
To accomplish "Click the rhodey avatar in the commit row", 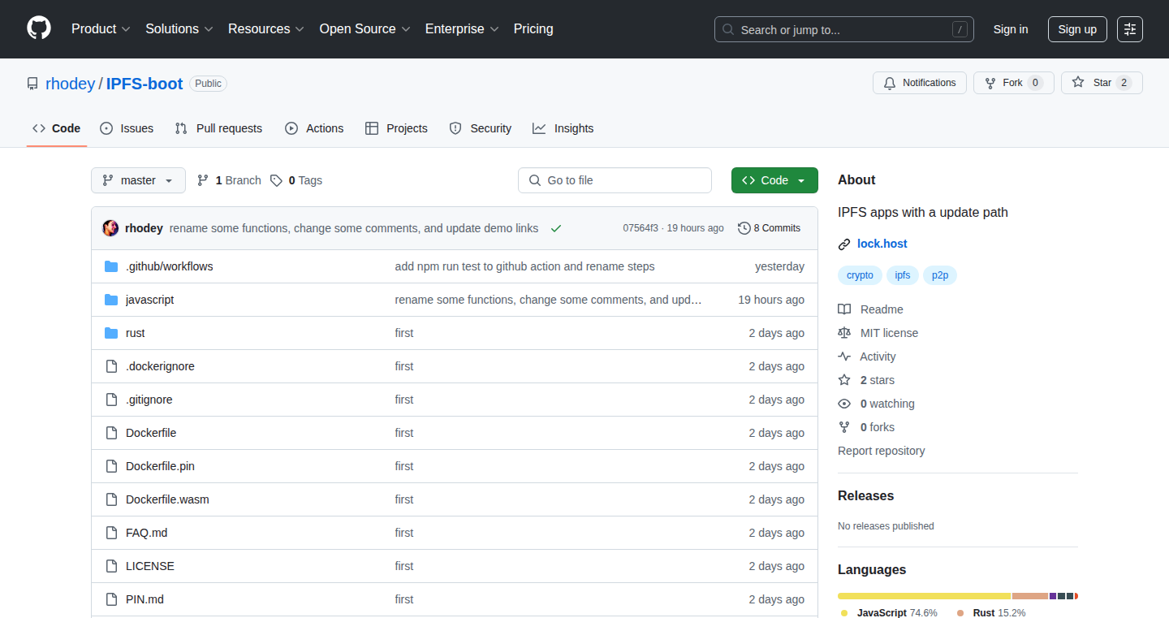I will pos(110,228).
